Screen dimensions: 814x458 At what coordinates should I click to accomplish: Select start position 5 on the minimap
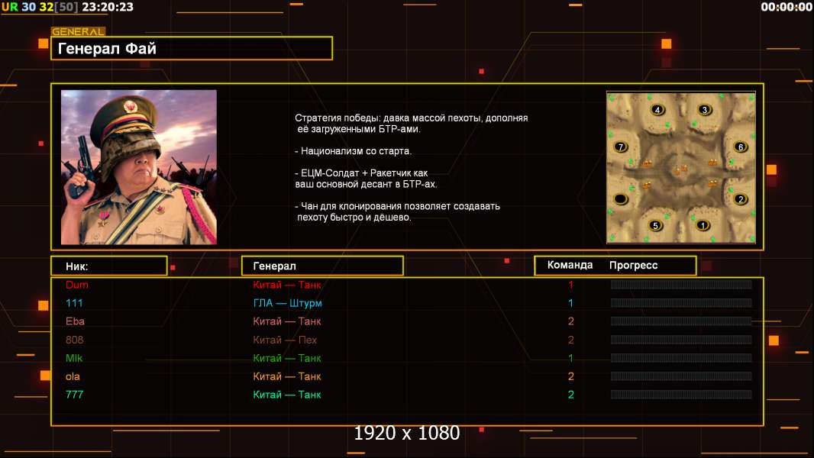coord(656,226)
